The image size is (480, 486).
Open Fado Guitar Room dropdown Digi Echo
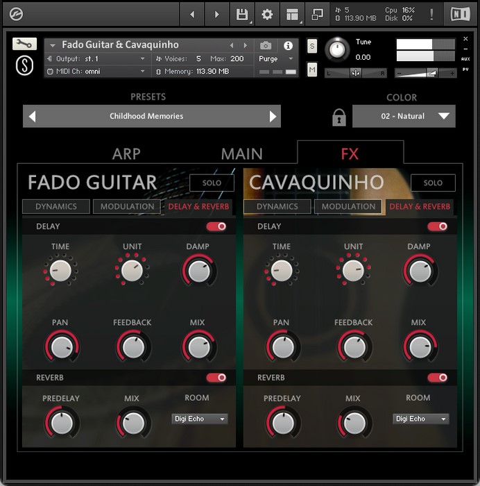point(200,419)
